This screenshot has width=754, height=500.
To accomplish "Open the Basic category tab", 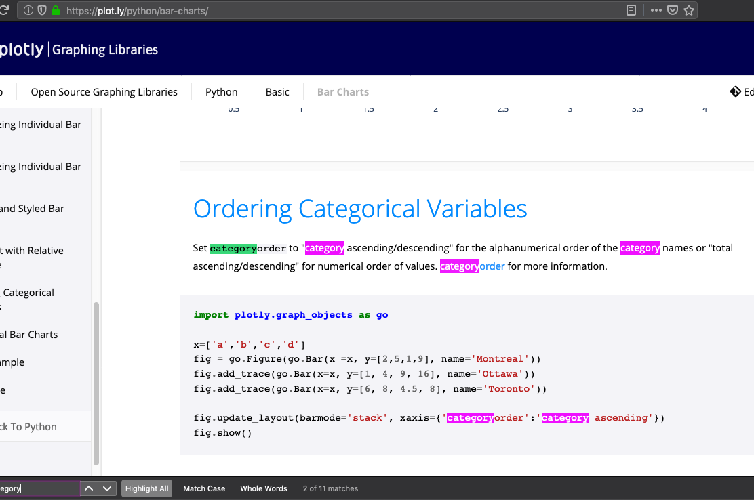I will [277, 91].
